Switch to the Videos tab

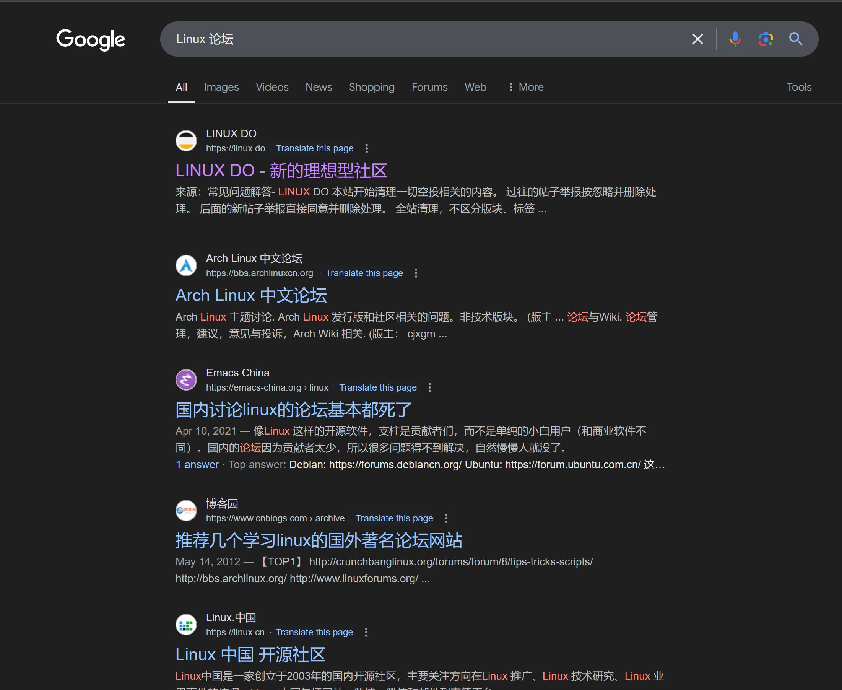point(272,87)
